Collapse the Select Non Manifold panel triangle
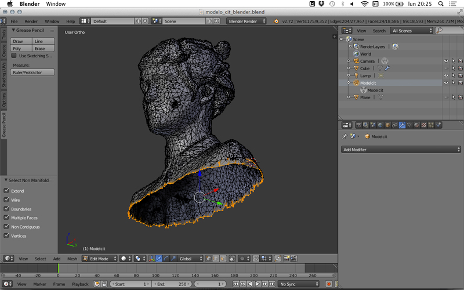The height and width of the screenshot is (290, 464). coord(5,180)
